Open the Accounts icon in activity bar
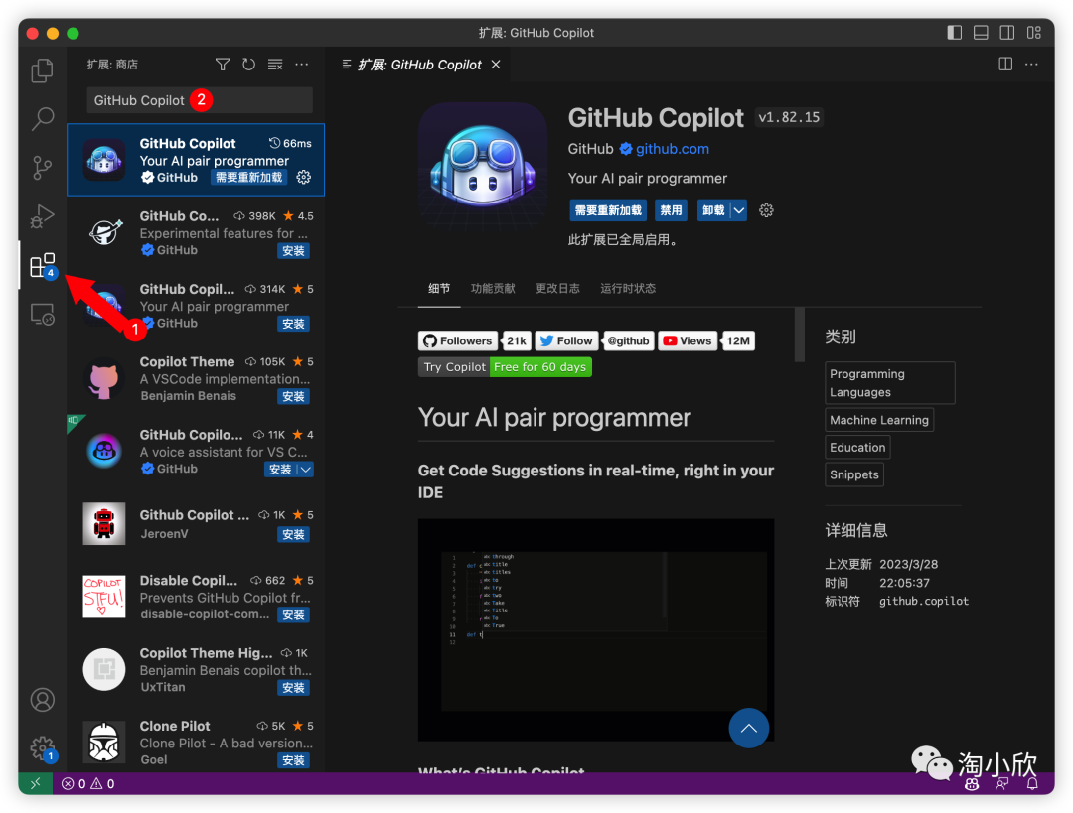This screenshot has width=1073, height=813. (43, 700)
